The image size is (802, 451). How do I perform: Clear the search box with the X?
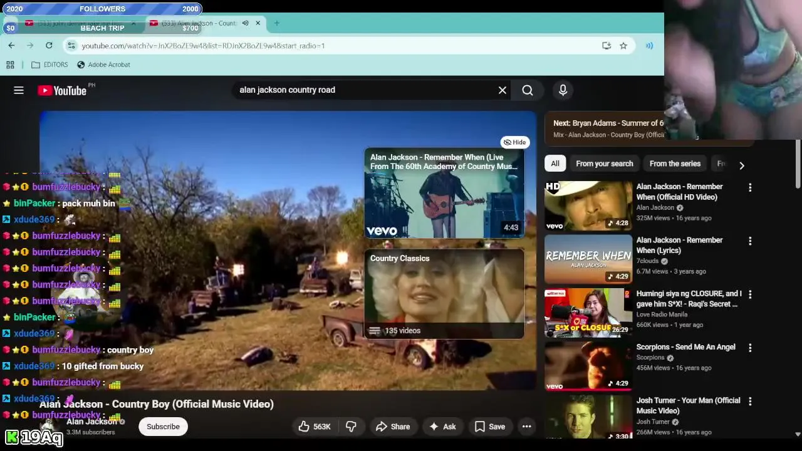pos(503,90)
